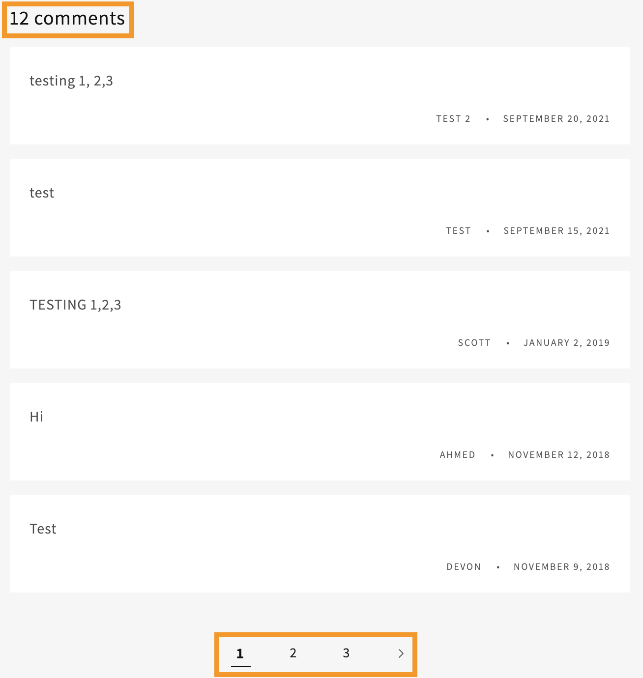Open the comment titled 'test'

[x=41, y=193]
